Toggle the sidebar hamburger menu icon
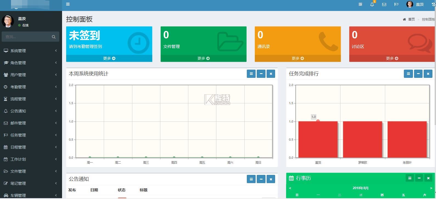436x199 pixels. [x=68, y=4]
